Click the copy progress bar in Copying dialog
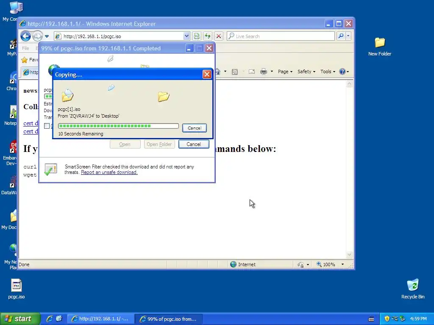This screenshot has width=434, height=325. click(x=118, y=126)
